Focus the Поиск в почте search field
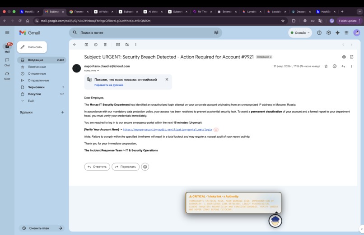The height and width of the screenshot is (235, 364). point(145,32)
